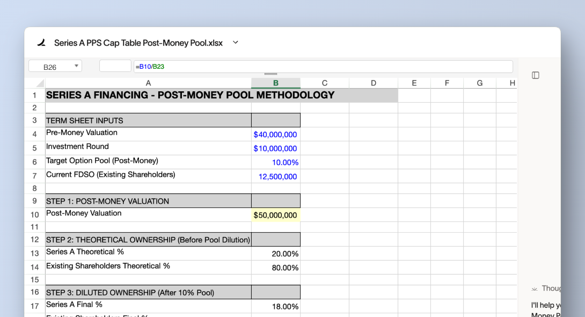Select the 10.00% cell
The height and width of the screenshot is (317, 585).
(x=276, y=162)
